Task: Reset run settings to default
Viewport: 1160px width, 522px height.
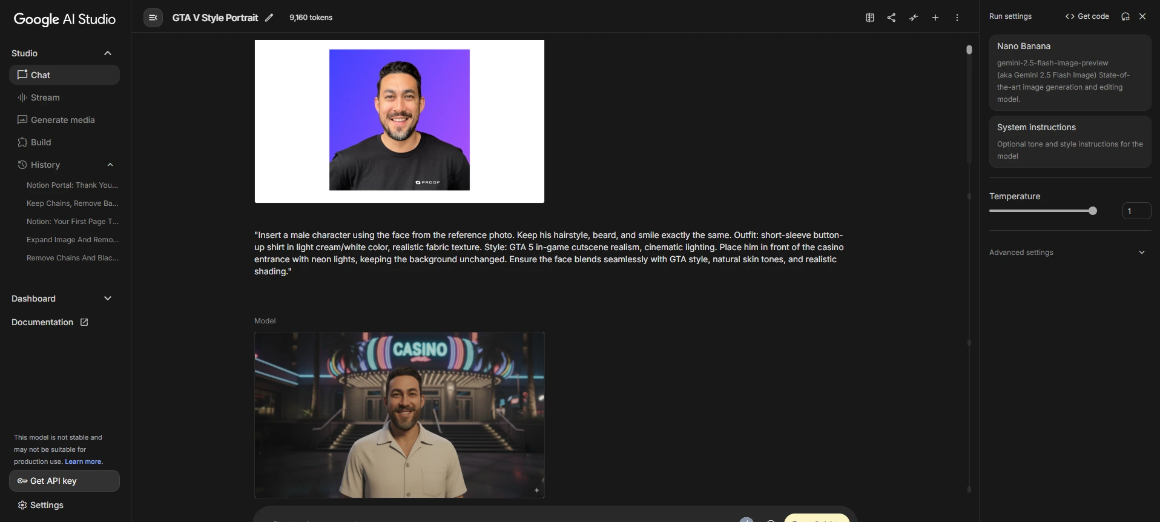Action: [x=1125, y=16]
